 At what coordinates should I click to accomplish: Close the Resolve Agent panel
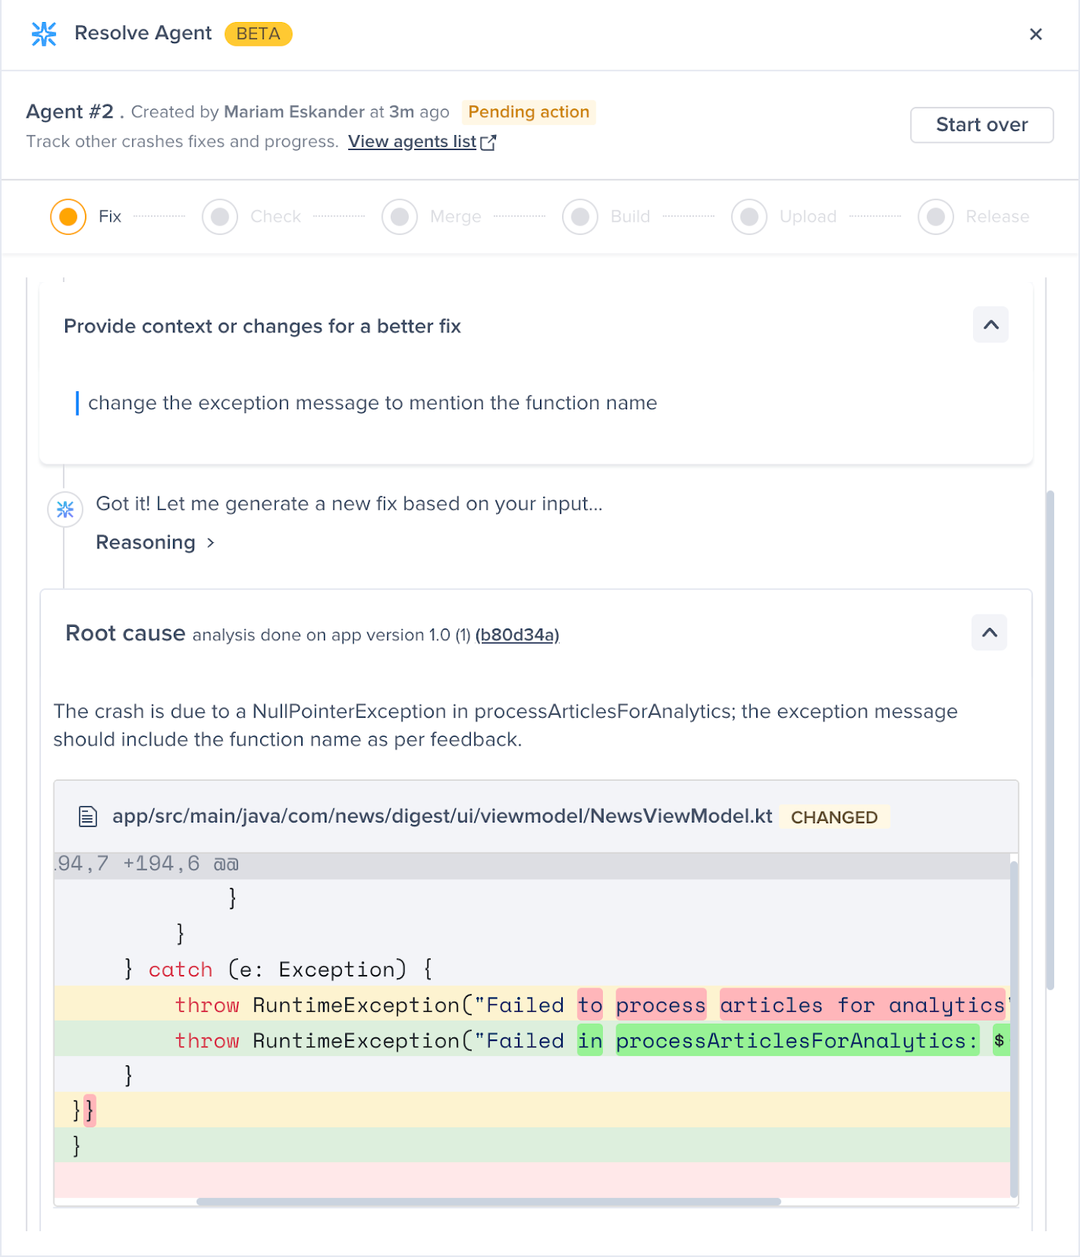click(1035, 34)
